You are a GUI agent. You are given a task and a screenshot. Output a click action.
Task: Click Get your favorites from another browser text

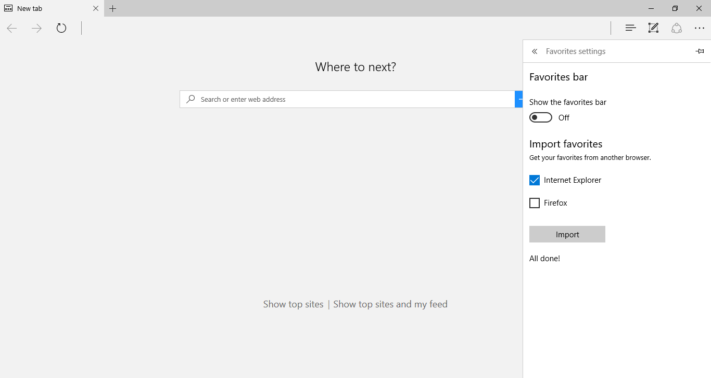pyautogui.click(x=590, y=157)
